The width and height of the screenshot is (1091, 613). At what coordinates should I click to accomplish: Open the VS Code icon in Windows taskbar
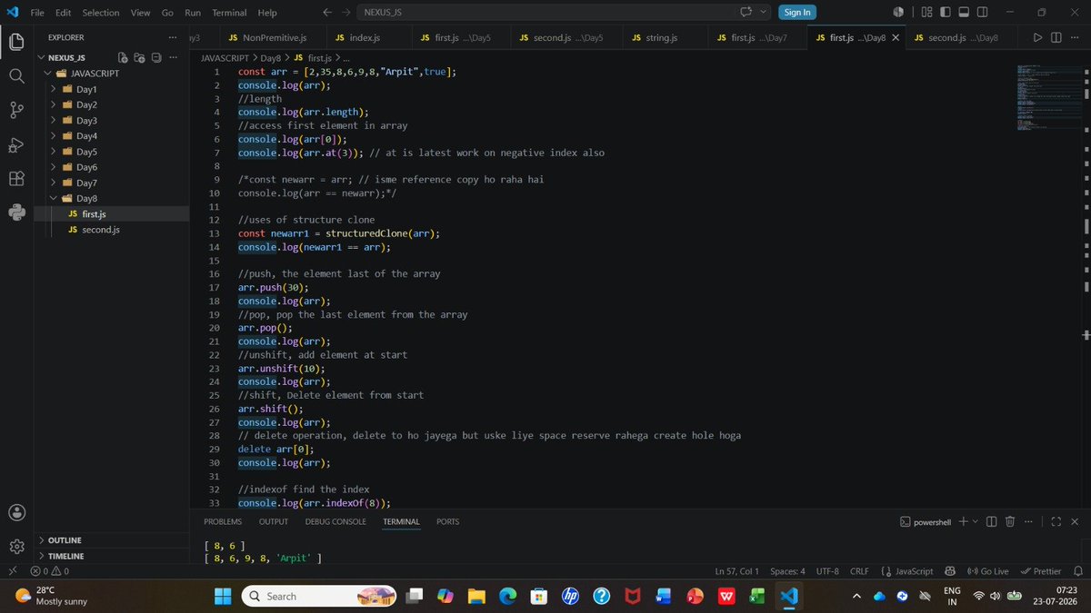tap(788, 596)
